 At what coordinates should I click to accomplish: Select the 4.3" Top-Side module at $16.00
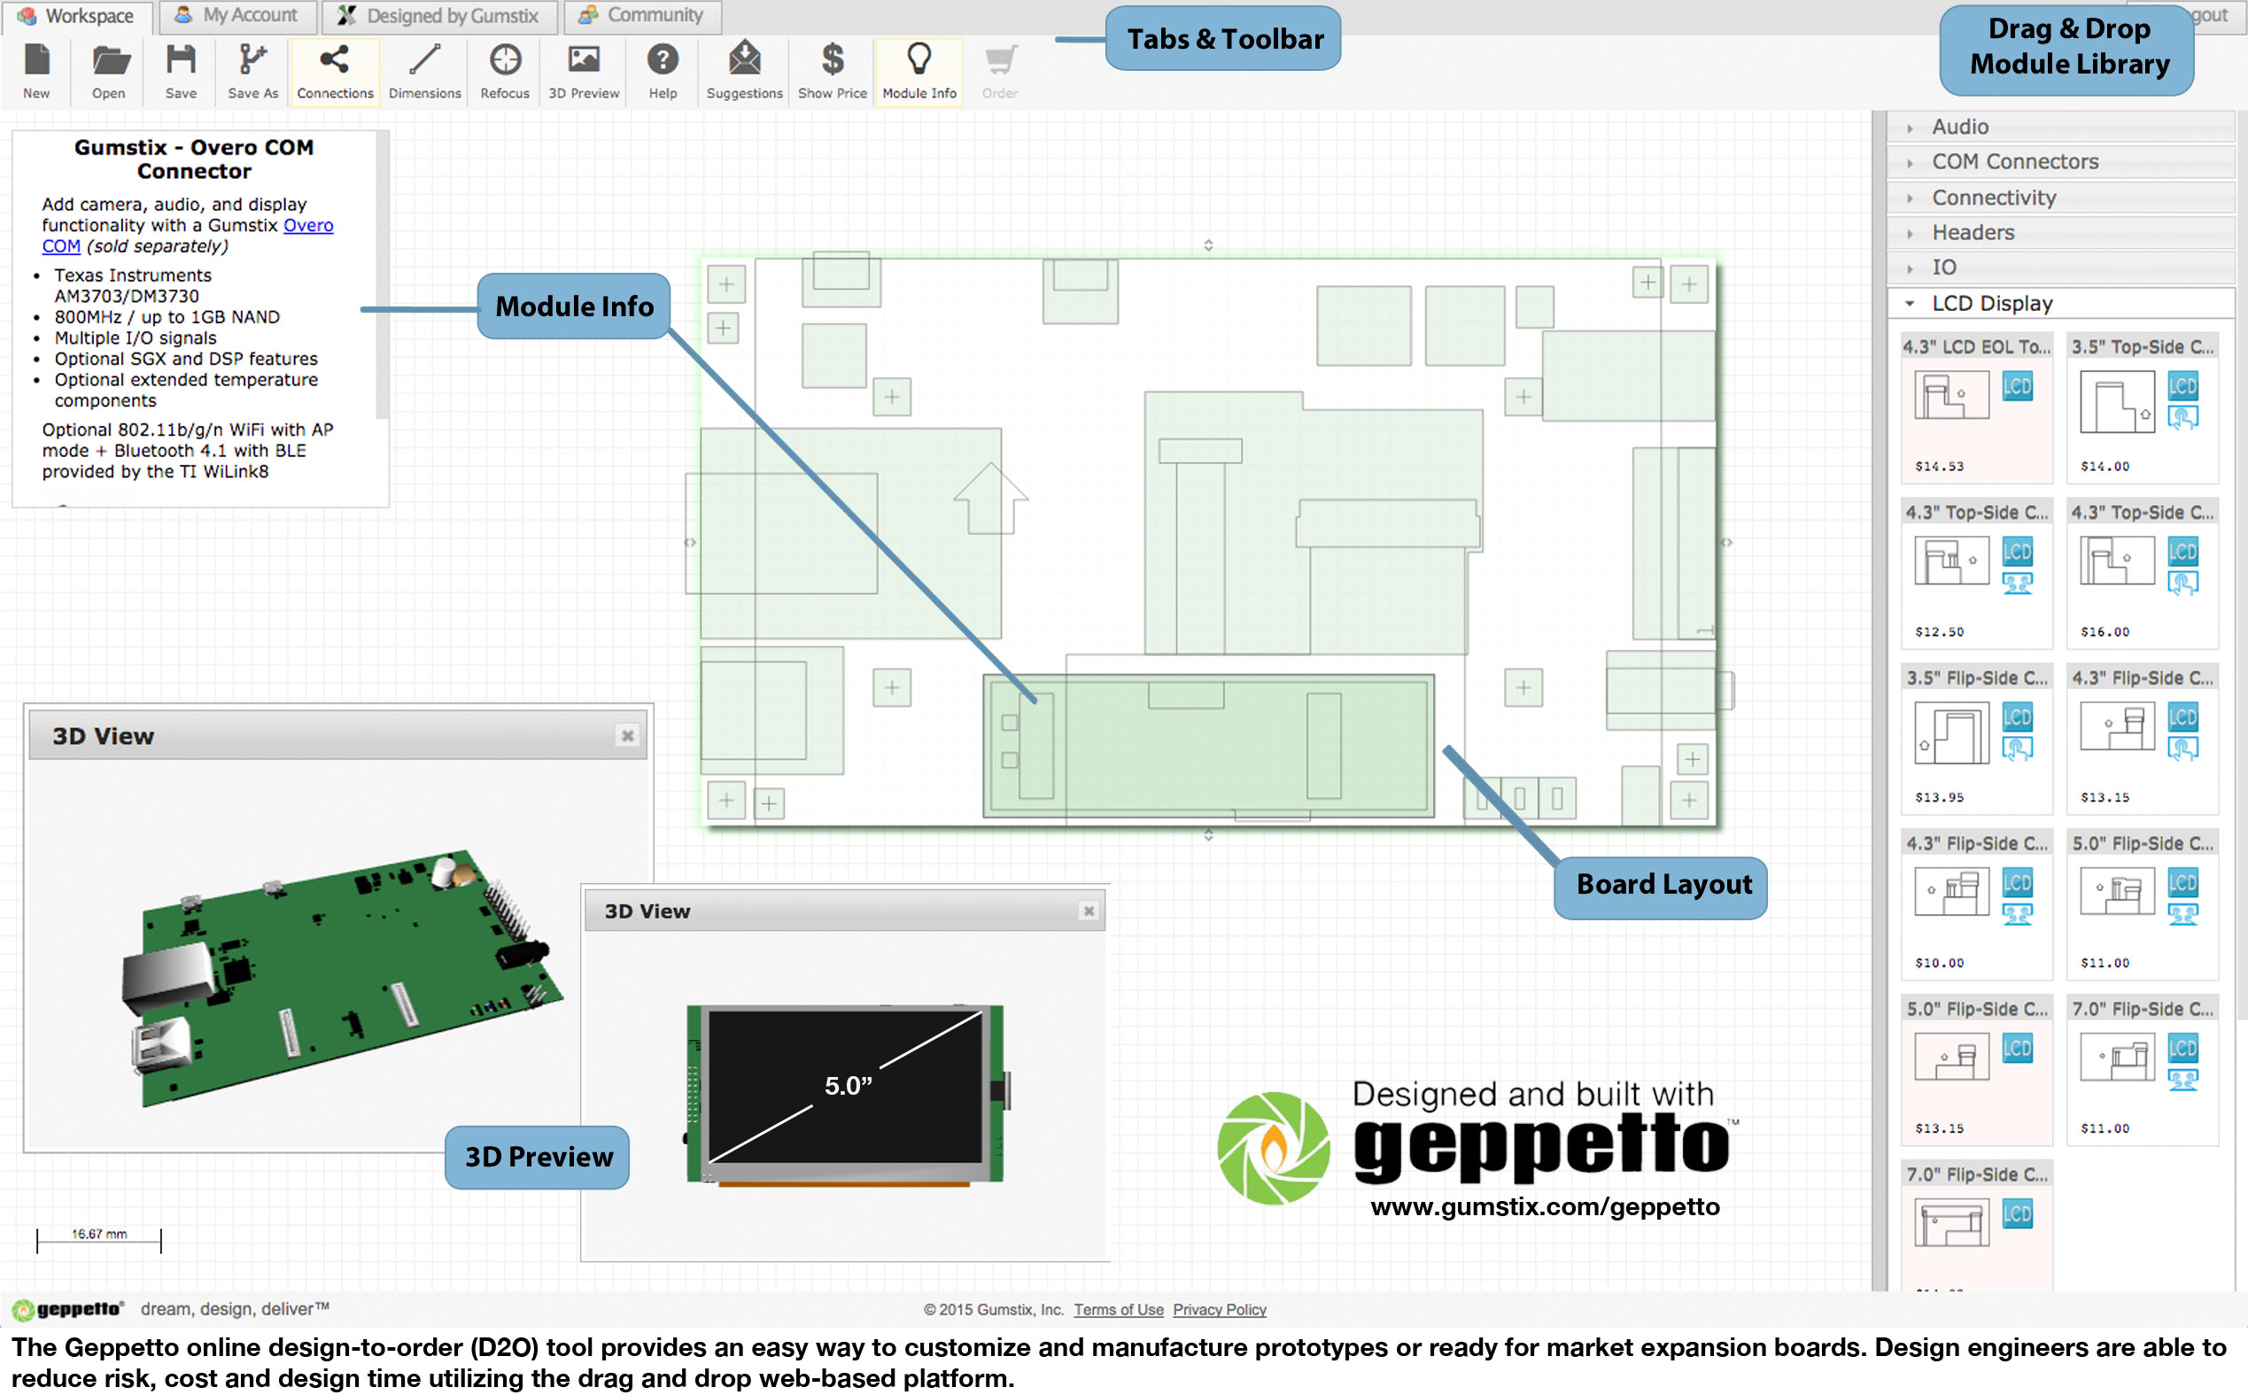tap(2142, 573)
